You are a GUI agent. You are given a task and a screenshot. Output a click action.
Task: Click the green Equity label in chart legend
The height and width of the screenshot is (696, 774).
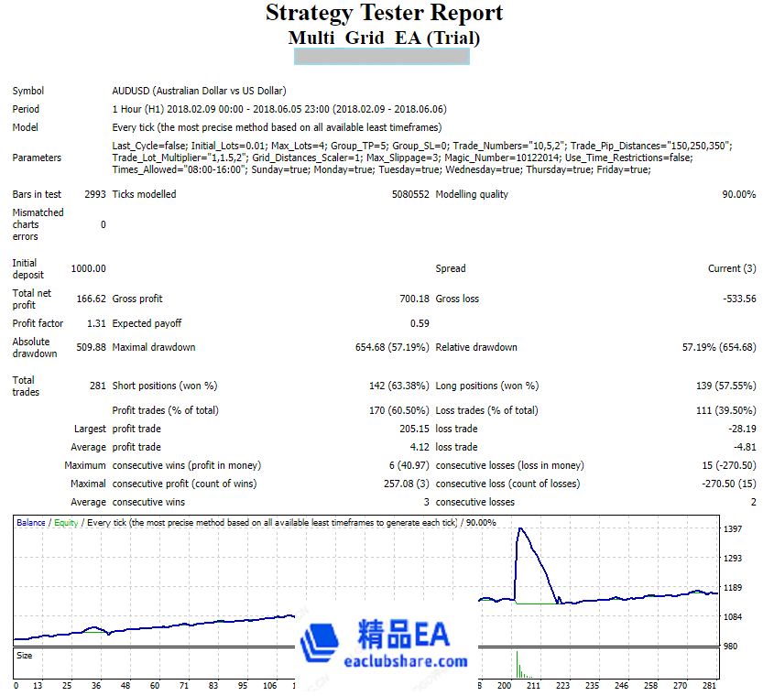click(x=66, y=523)
